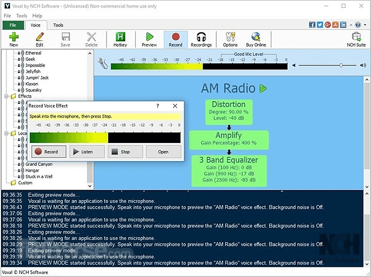This screenshot has width=371, height=277.
Task: Open the help dropdown arrow near question mark
Action: pyautogui.click(x=365, y=25)
